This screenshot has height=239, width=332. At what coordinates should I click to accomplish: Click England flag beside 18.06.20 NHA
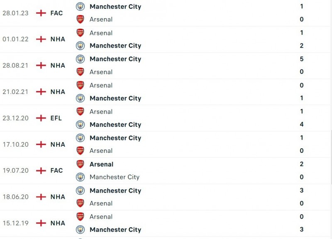[41, 197]
